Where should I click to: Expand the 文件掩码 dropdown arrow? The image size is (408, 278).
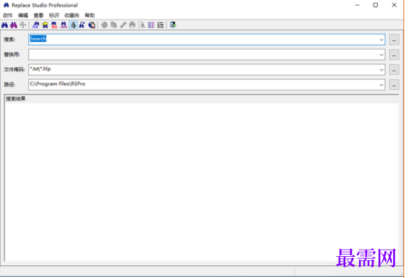click(x=381, y=70)
